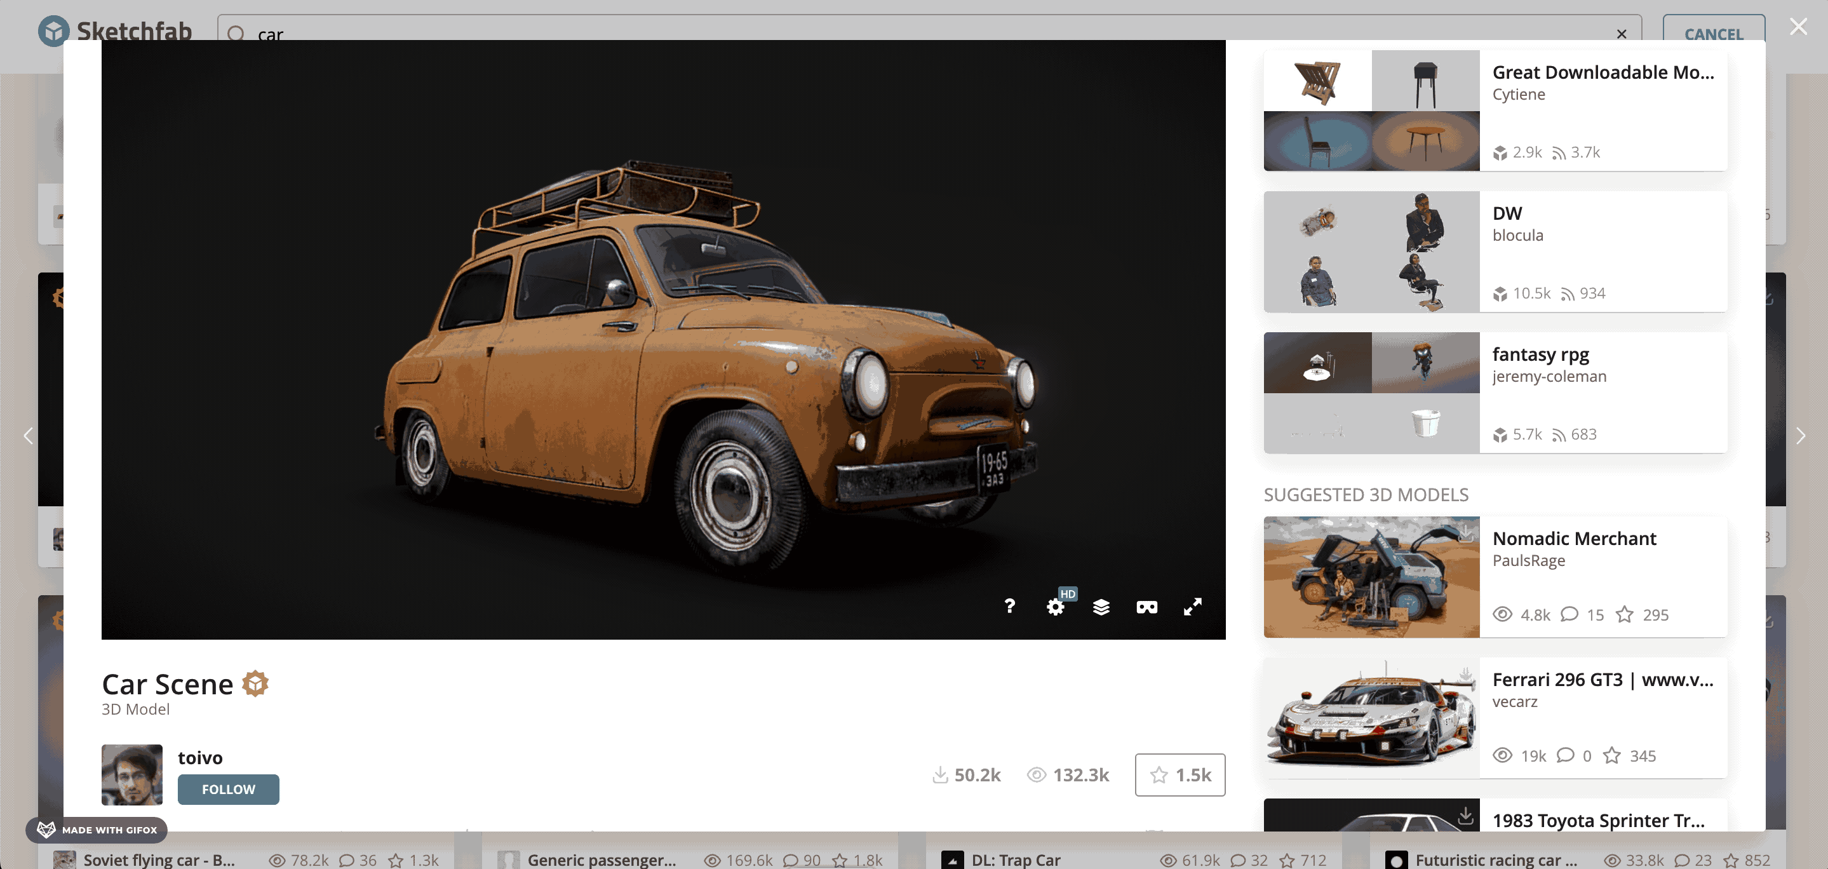Viewport: 1828px width, 869px height.
Task: Open the Great Downloadable Models collection
Action: [1603, 72]
